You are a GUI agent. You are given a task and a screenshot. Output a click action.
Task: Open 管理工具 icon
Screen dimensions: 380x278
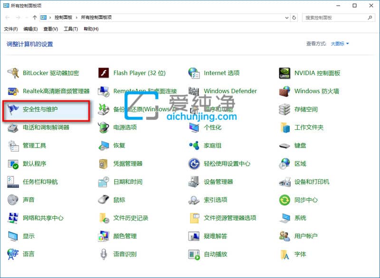[x=13, y=146]
